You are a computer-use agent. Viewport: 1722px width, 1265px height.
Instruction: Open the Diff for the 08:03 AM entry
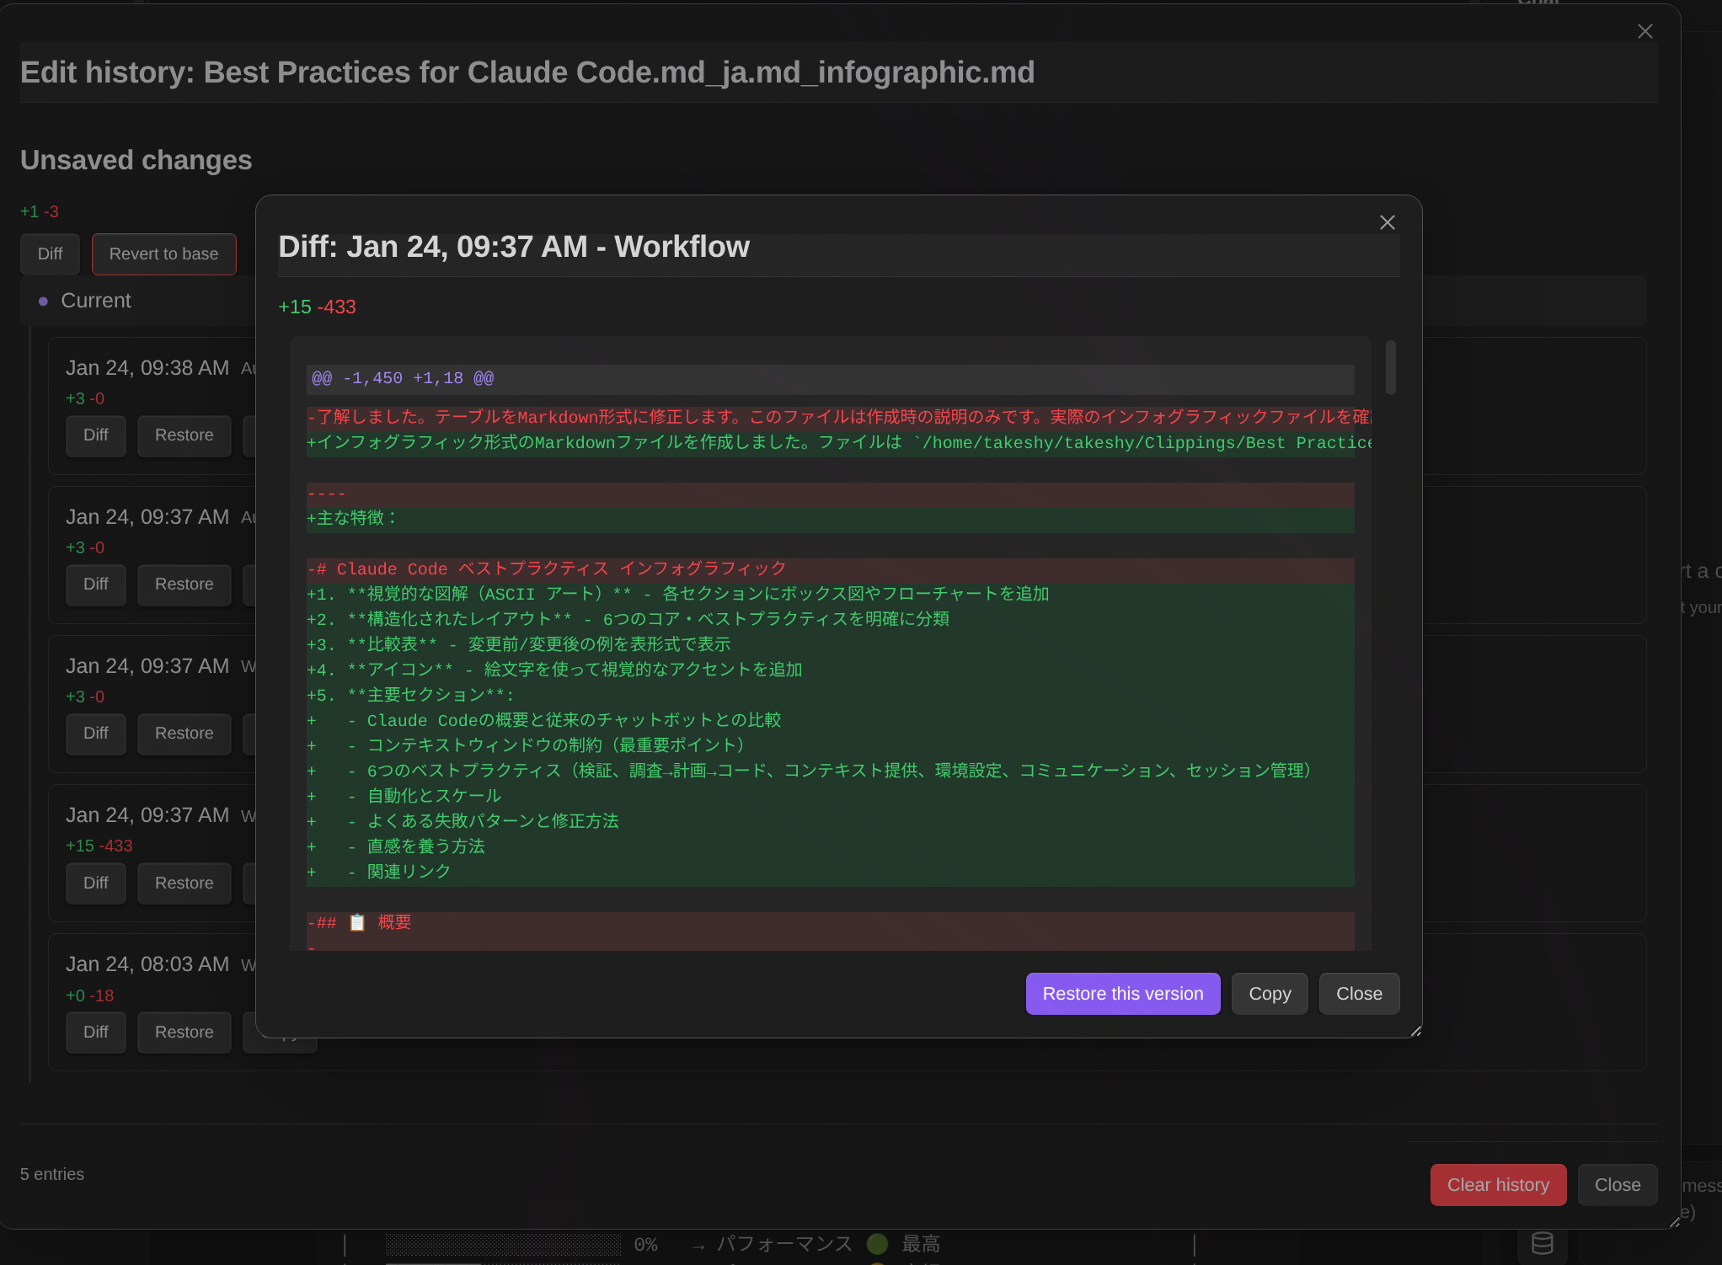95,1033
